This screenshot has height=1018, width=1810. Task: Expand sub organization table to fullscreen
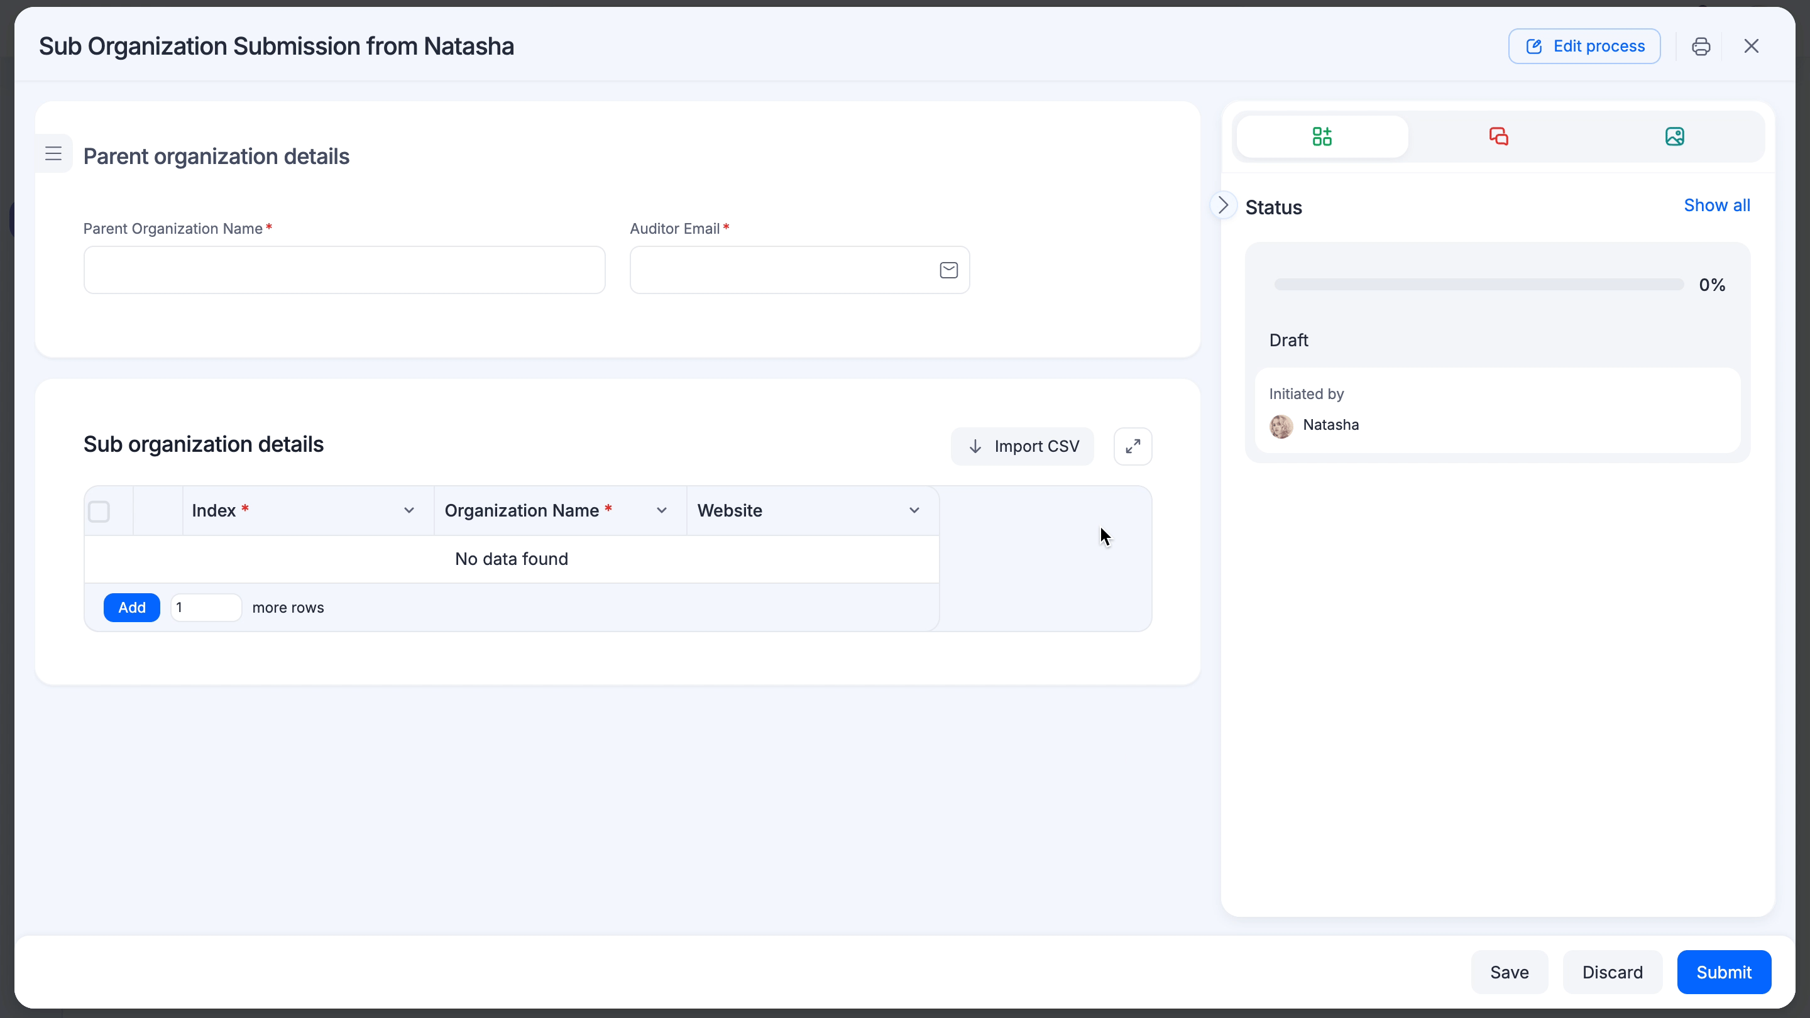pos(1133,446)
